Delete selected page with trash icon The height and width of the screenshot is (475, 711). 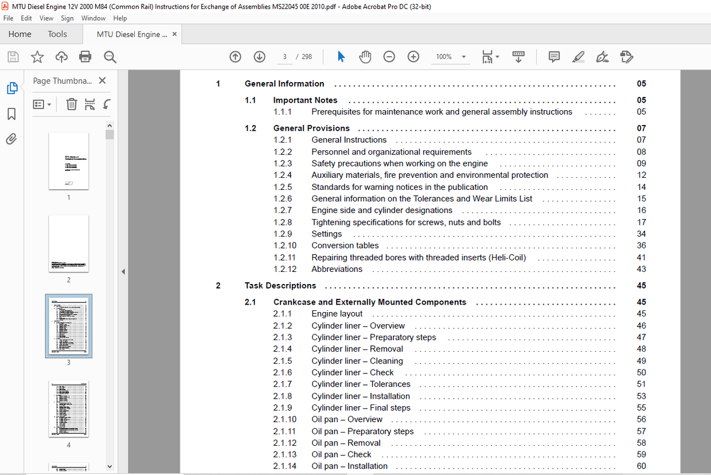[x=71, y=104]
